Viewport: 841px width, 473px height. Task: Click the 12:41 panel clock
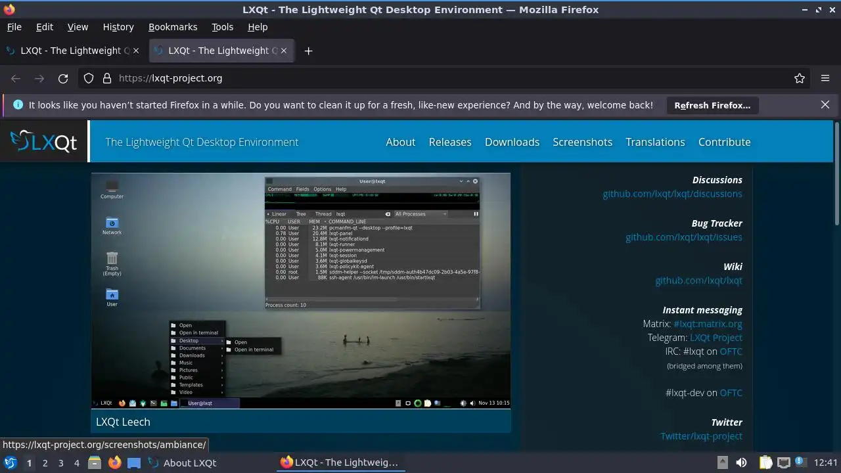[x=826, y=462]
